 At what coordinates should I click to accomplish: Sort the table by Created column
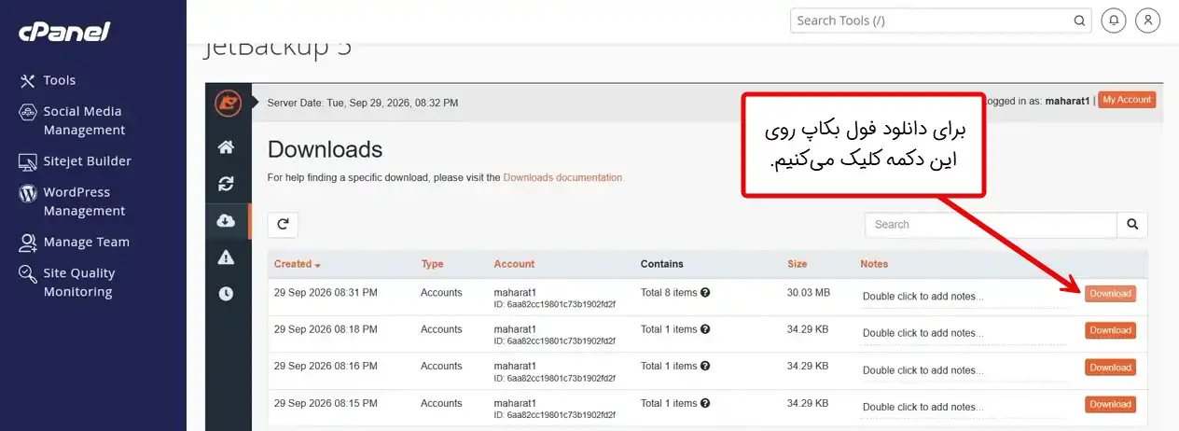click(297, 264)
